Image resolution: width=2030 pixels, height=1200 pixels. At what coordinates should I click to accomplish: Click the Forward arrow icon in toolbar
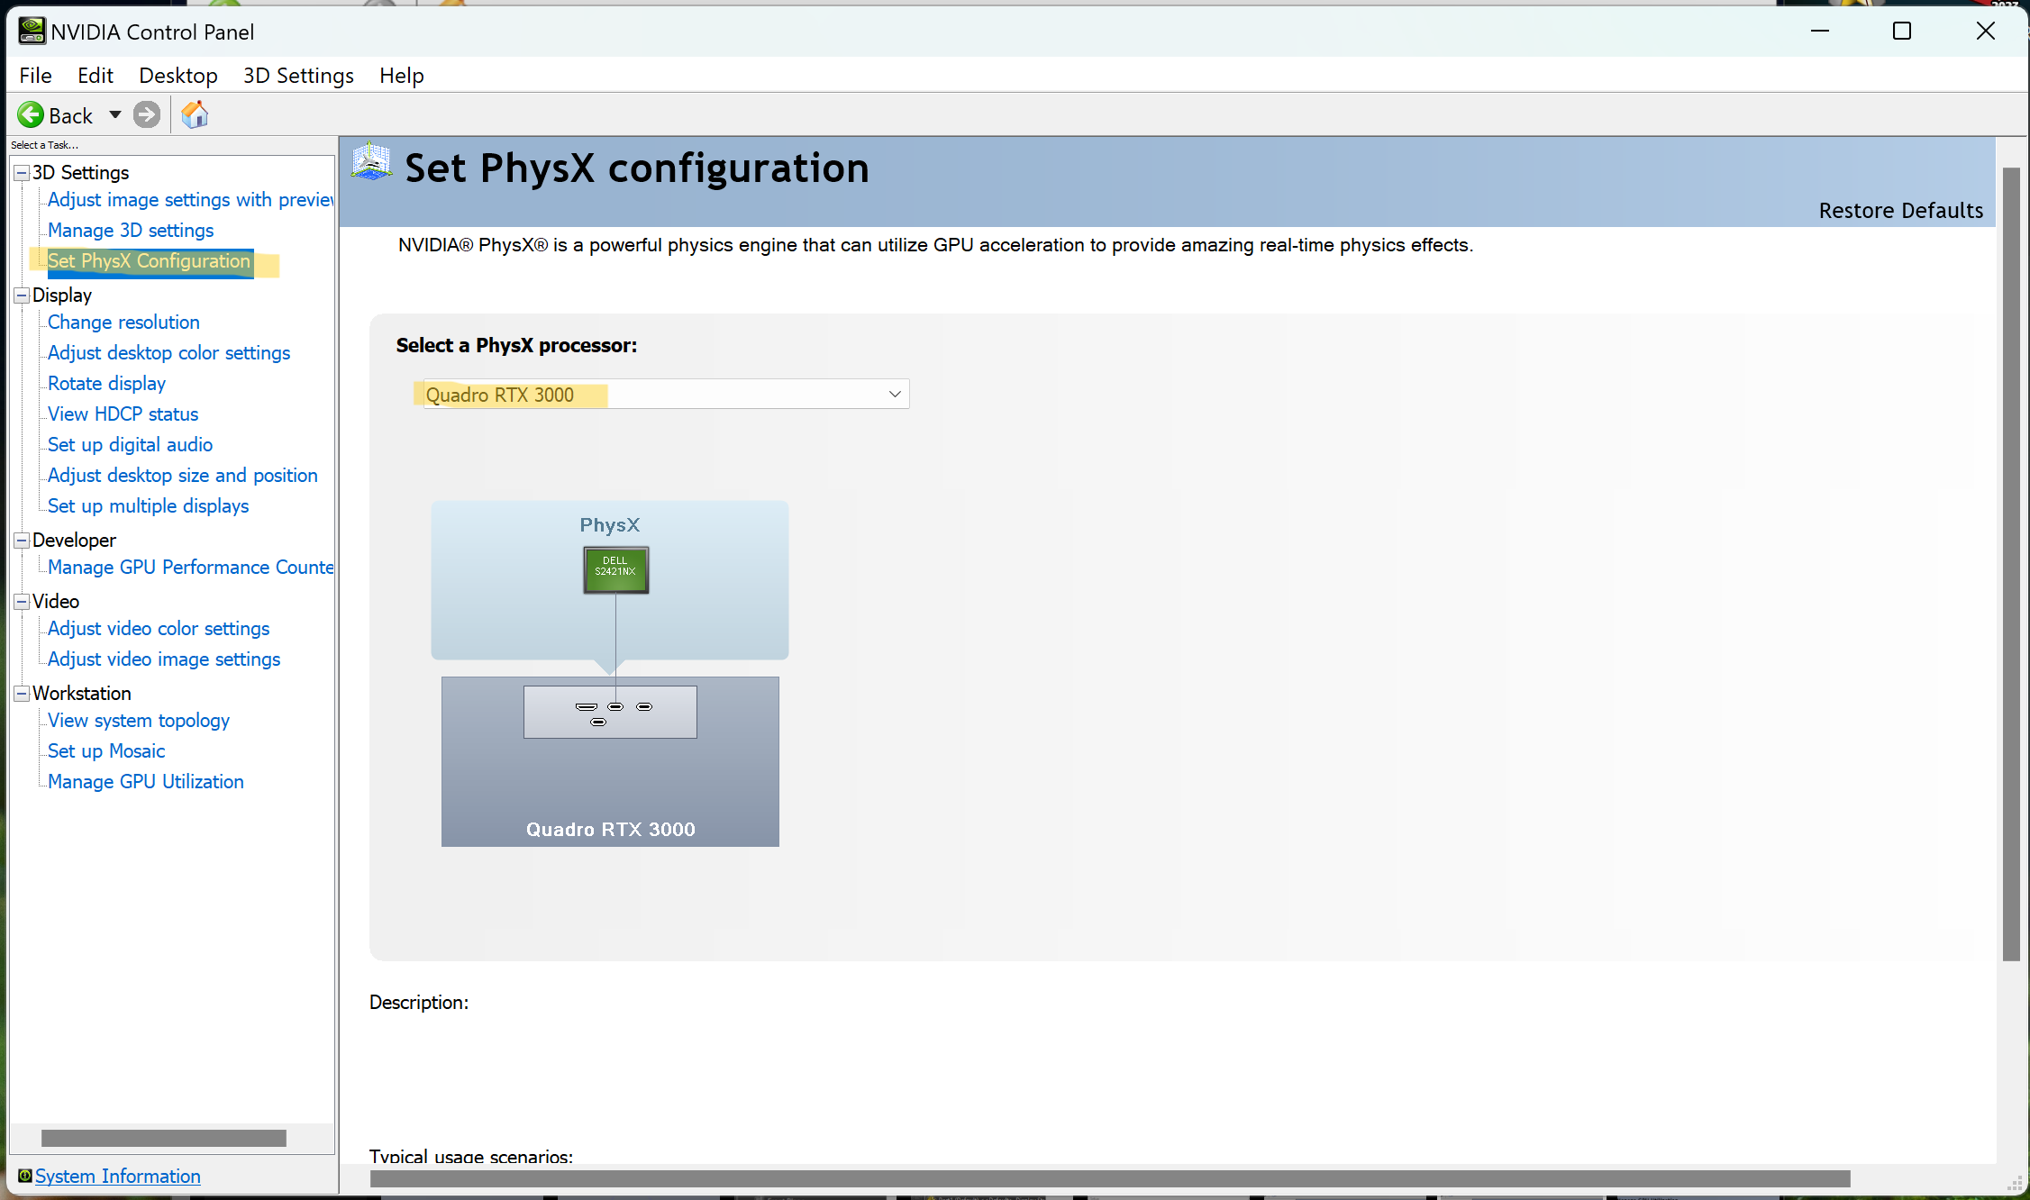pos(146,114)
